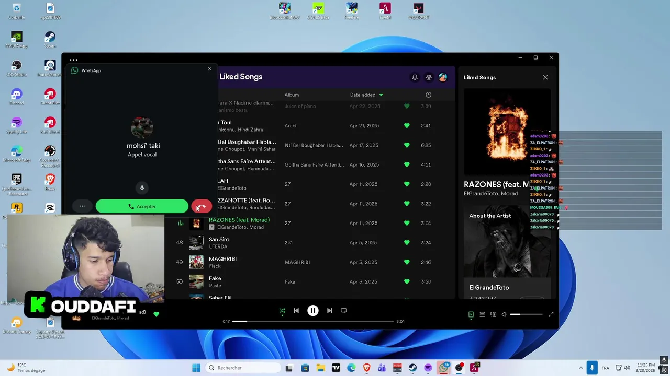Toggle shuffle playback
The height and width of the screenshot is (376, 670).
282,311
